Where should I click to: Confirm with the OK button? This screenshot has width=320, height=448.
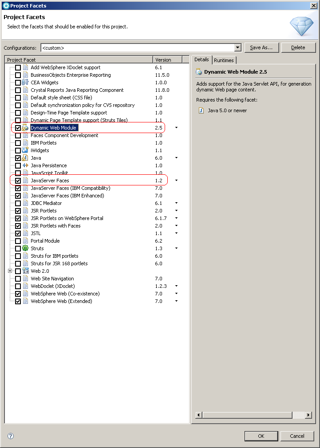(261, 436)
